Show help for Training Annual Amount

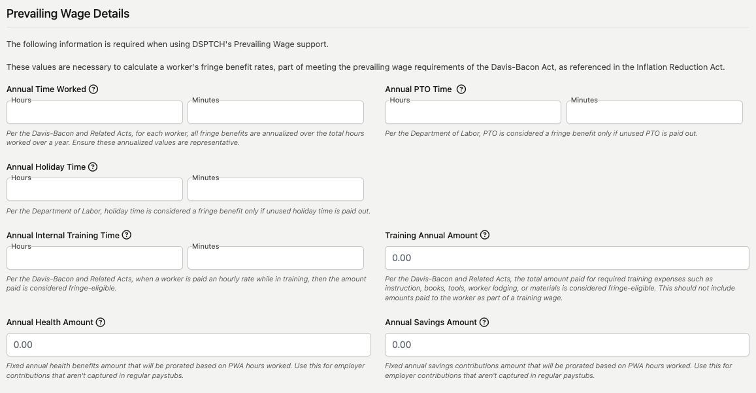pos(485,235)
